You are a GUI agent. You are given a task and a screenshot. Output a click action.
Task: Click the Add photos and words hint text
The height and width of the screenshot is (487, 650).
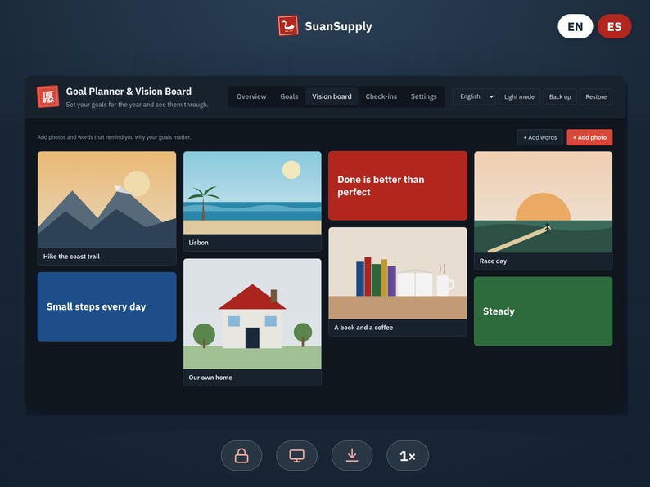point(114,137)
